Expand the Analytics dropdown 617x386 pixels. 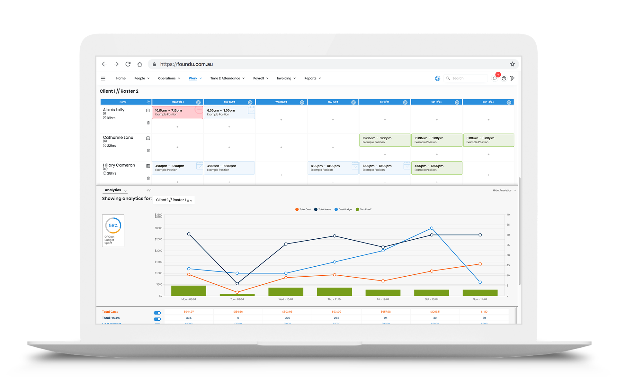pyautogui.click(x=125, y=191)
